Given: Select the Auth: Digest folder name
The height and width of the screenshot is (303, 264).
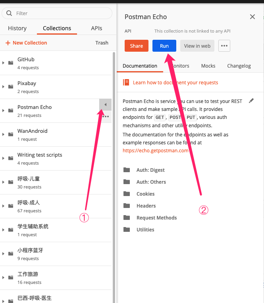Looking at the screenshot, I should pyautogui.click(x=150, y=170).
